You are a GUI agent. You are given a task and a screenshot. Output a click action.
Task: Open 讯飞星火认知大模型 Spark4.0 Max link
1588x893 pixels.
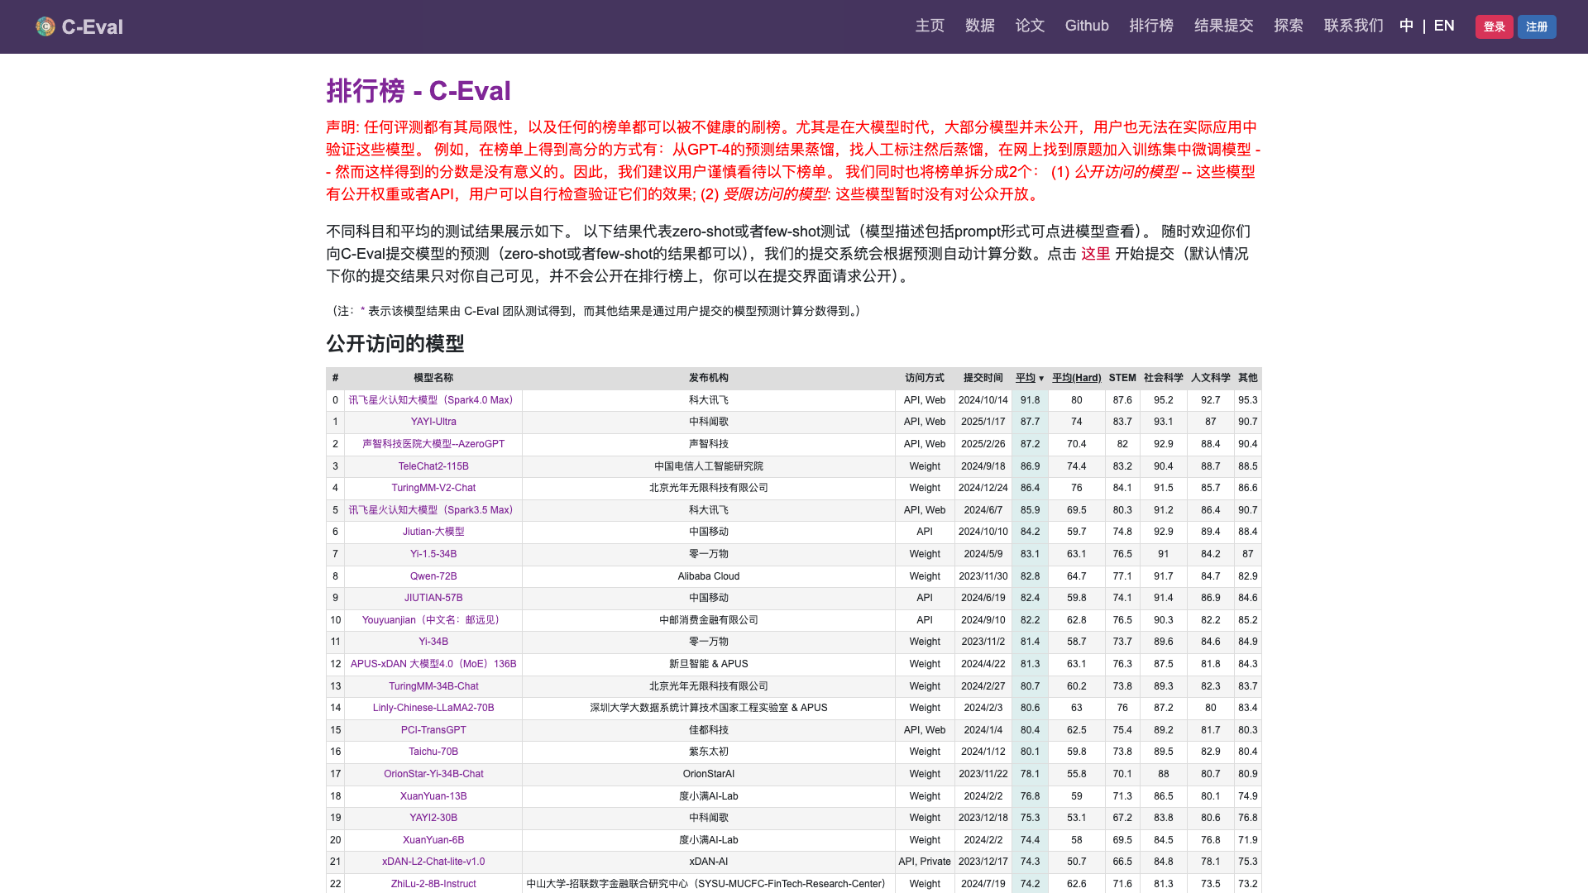pyautogui.click(x=433, y=400)
